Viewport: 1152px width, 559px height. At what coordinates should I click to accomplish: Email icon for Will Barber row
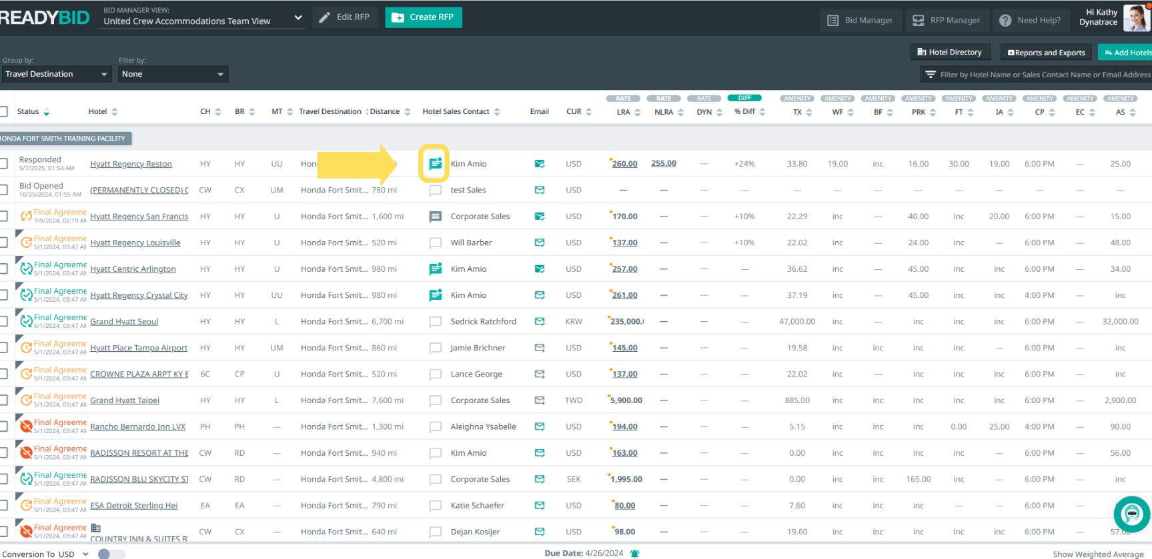click(540, 243)
